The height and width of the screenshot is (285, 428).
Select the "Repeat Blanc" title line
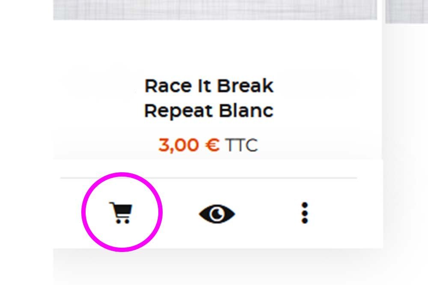click(209, 111)
